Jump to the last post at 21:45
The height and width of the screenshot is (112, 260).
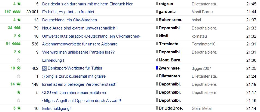[251, 4]
